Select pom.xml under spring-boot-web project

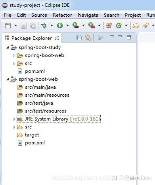coord(35,143)
